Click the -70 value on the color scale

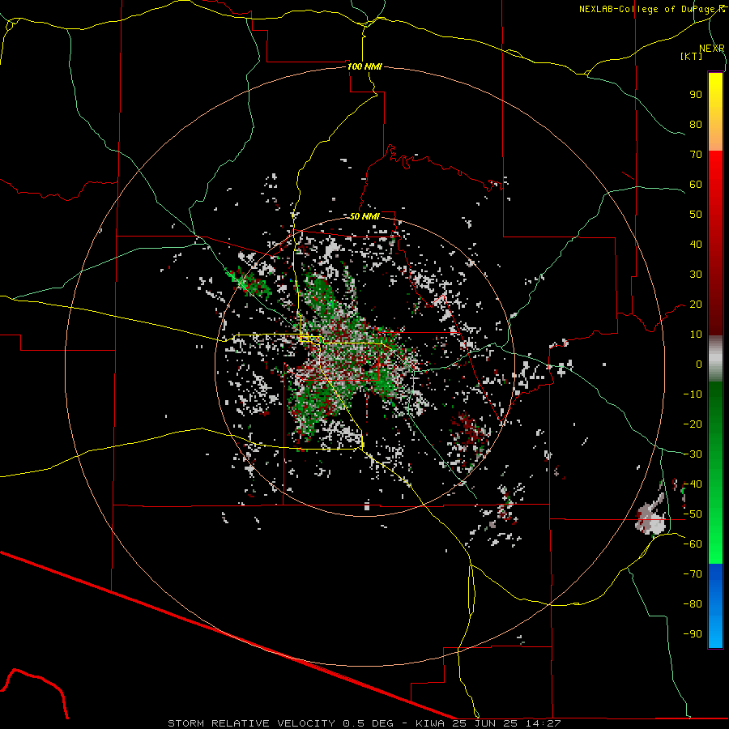click(x=693, y=574)
